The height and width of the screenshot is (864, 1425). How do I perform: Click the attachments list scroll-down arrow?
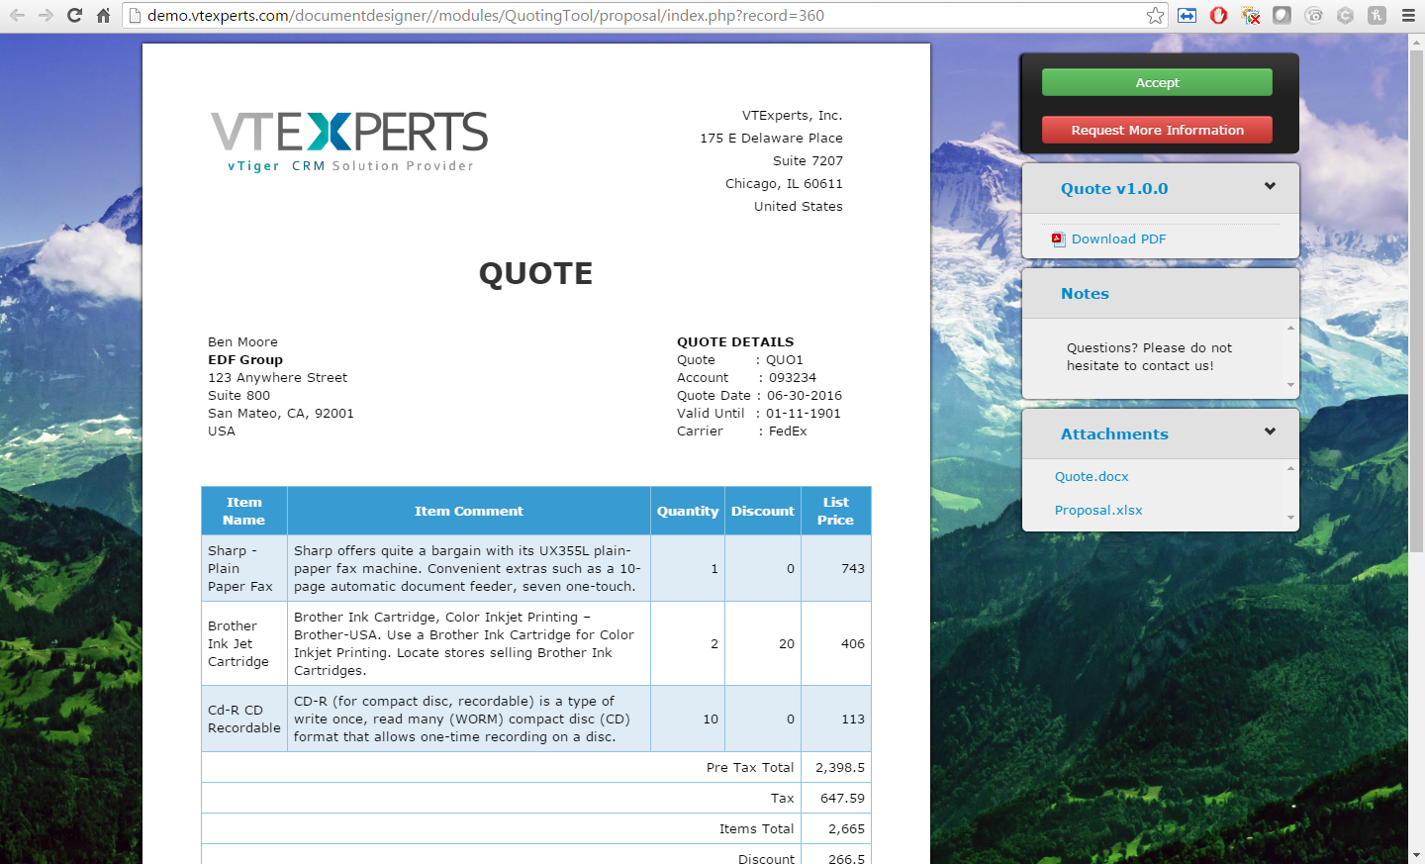(1290, 518)
